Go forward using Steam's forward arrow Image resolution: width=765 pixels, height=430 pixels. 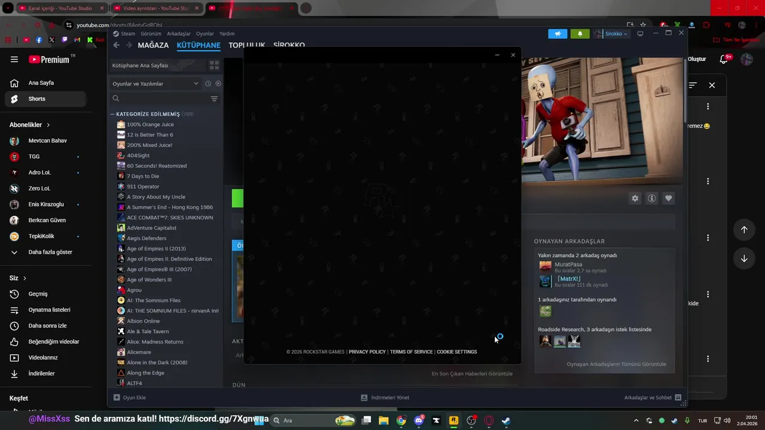(128, 45)
